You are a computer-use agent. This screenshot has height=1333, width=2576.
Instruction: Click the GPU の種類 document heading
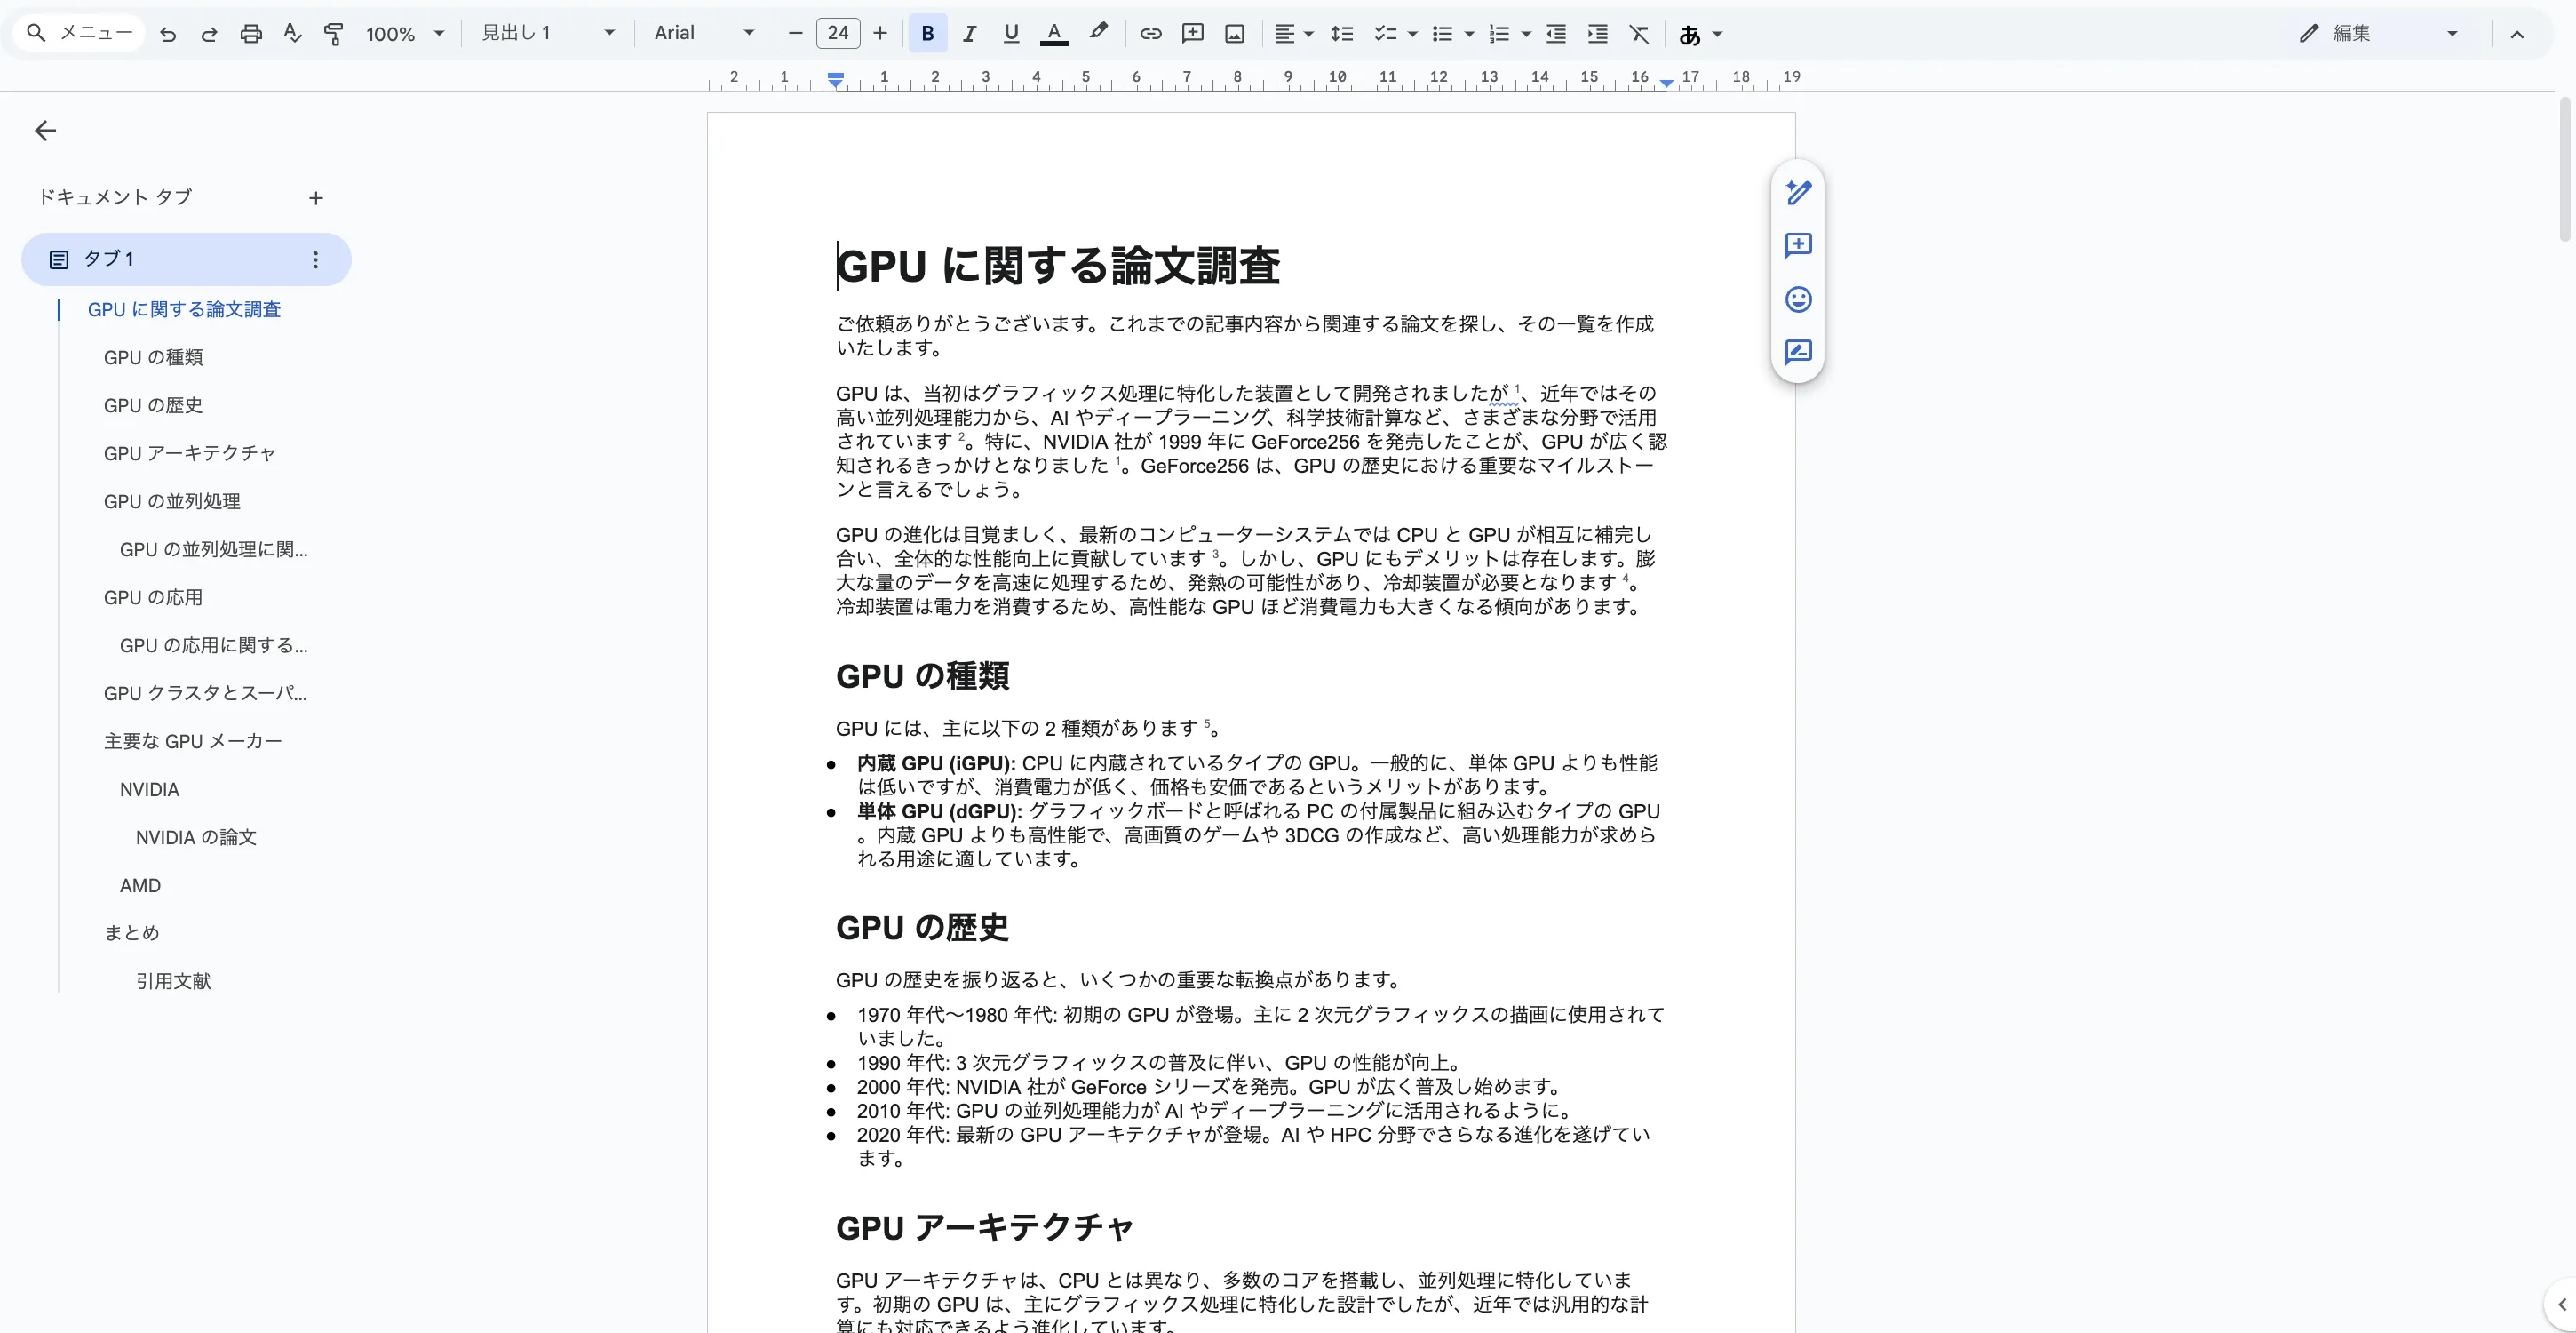click(922, 676)
